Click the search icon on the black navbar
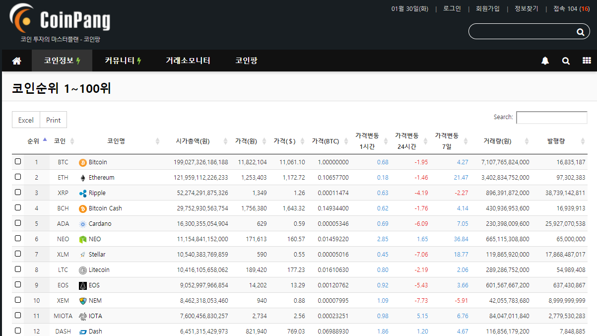Screen dimensions: 597x336 tap(566, 61)
